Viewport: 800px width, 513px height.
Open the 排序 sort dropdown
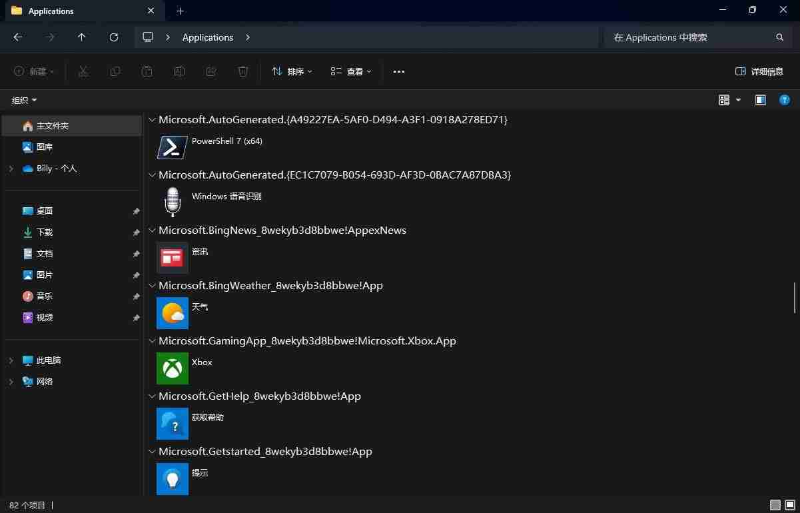[292, 71]
